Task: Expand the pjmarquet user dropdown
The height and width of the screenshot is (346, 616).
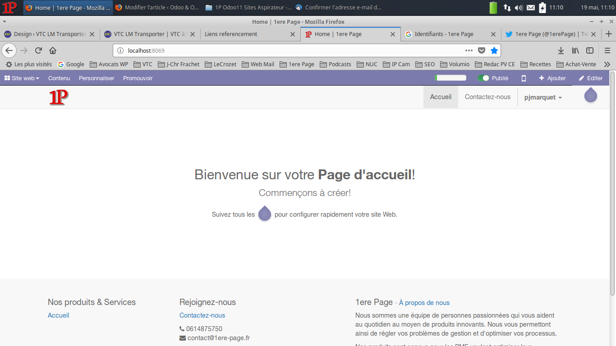Action: coord(543,97)
